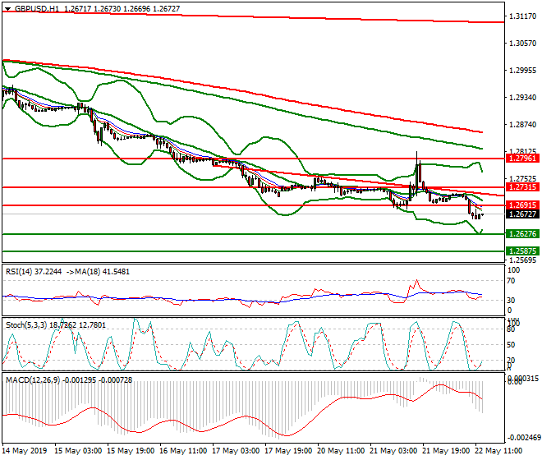Click the 21 May 03:00 time label
Viewport: 542px width, 460px height.
coord(393,451)
